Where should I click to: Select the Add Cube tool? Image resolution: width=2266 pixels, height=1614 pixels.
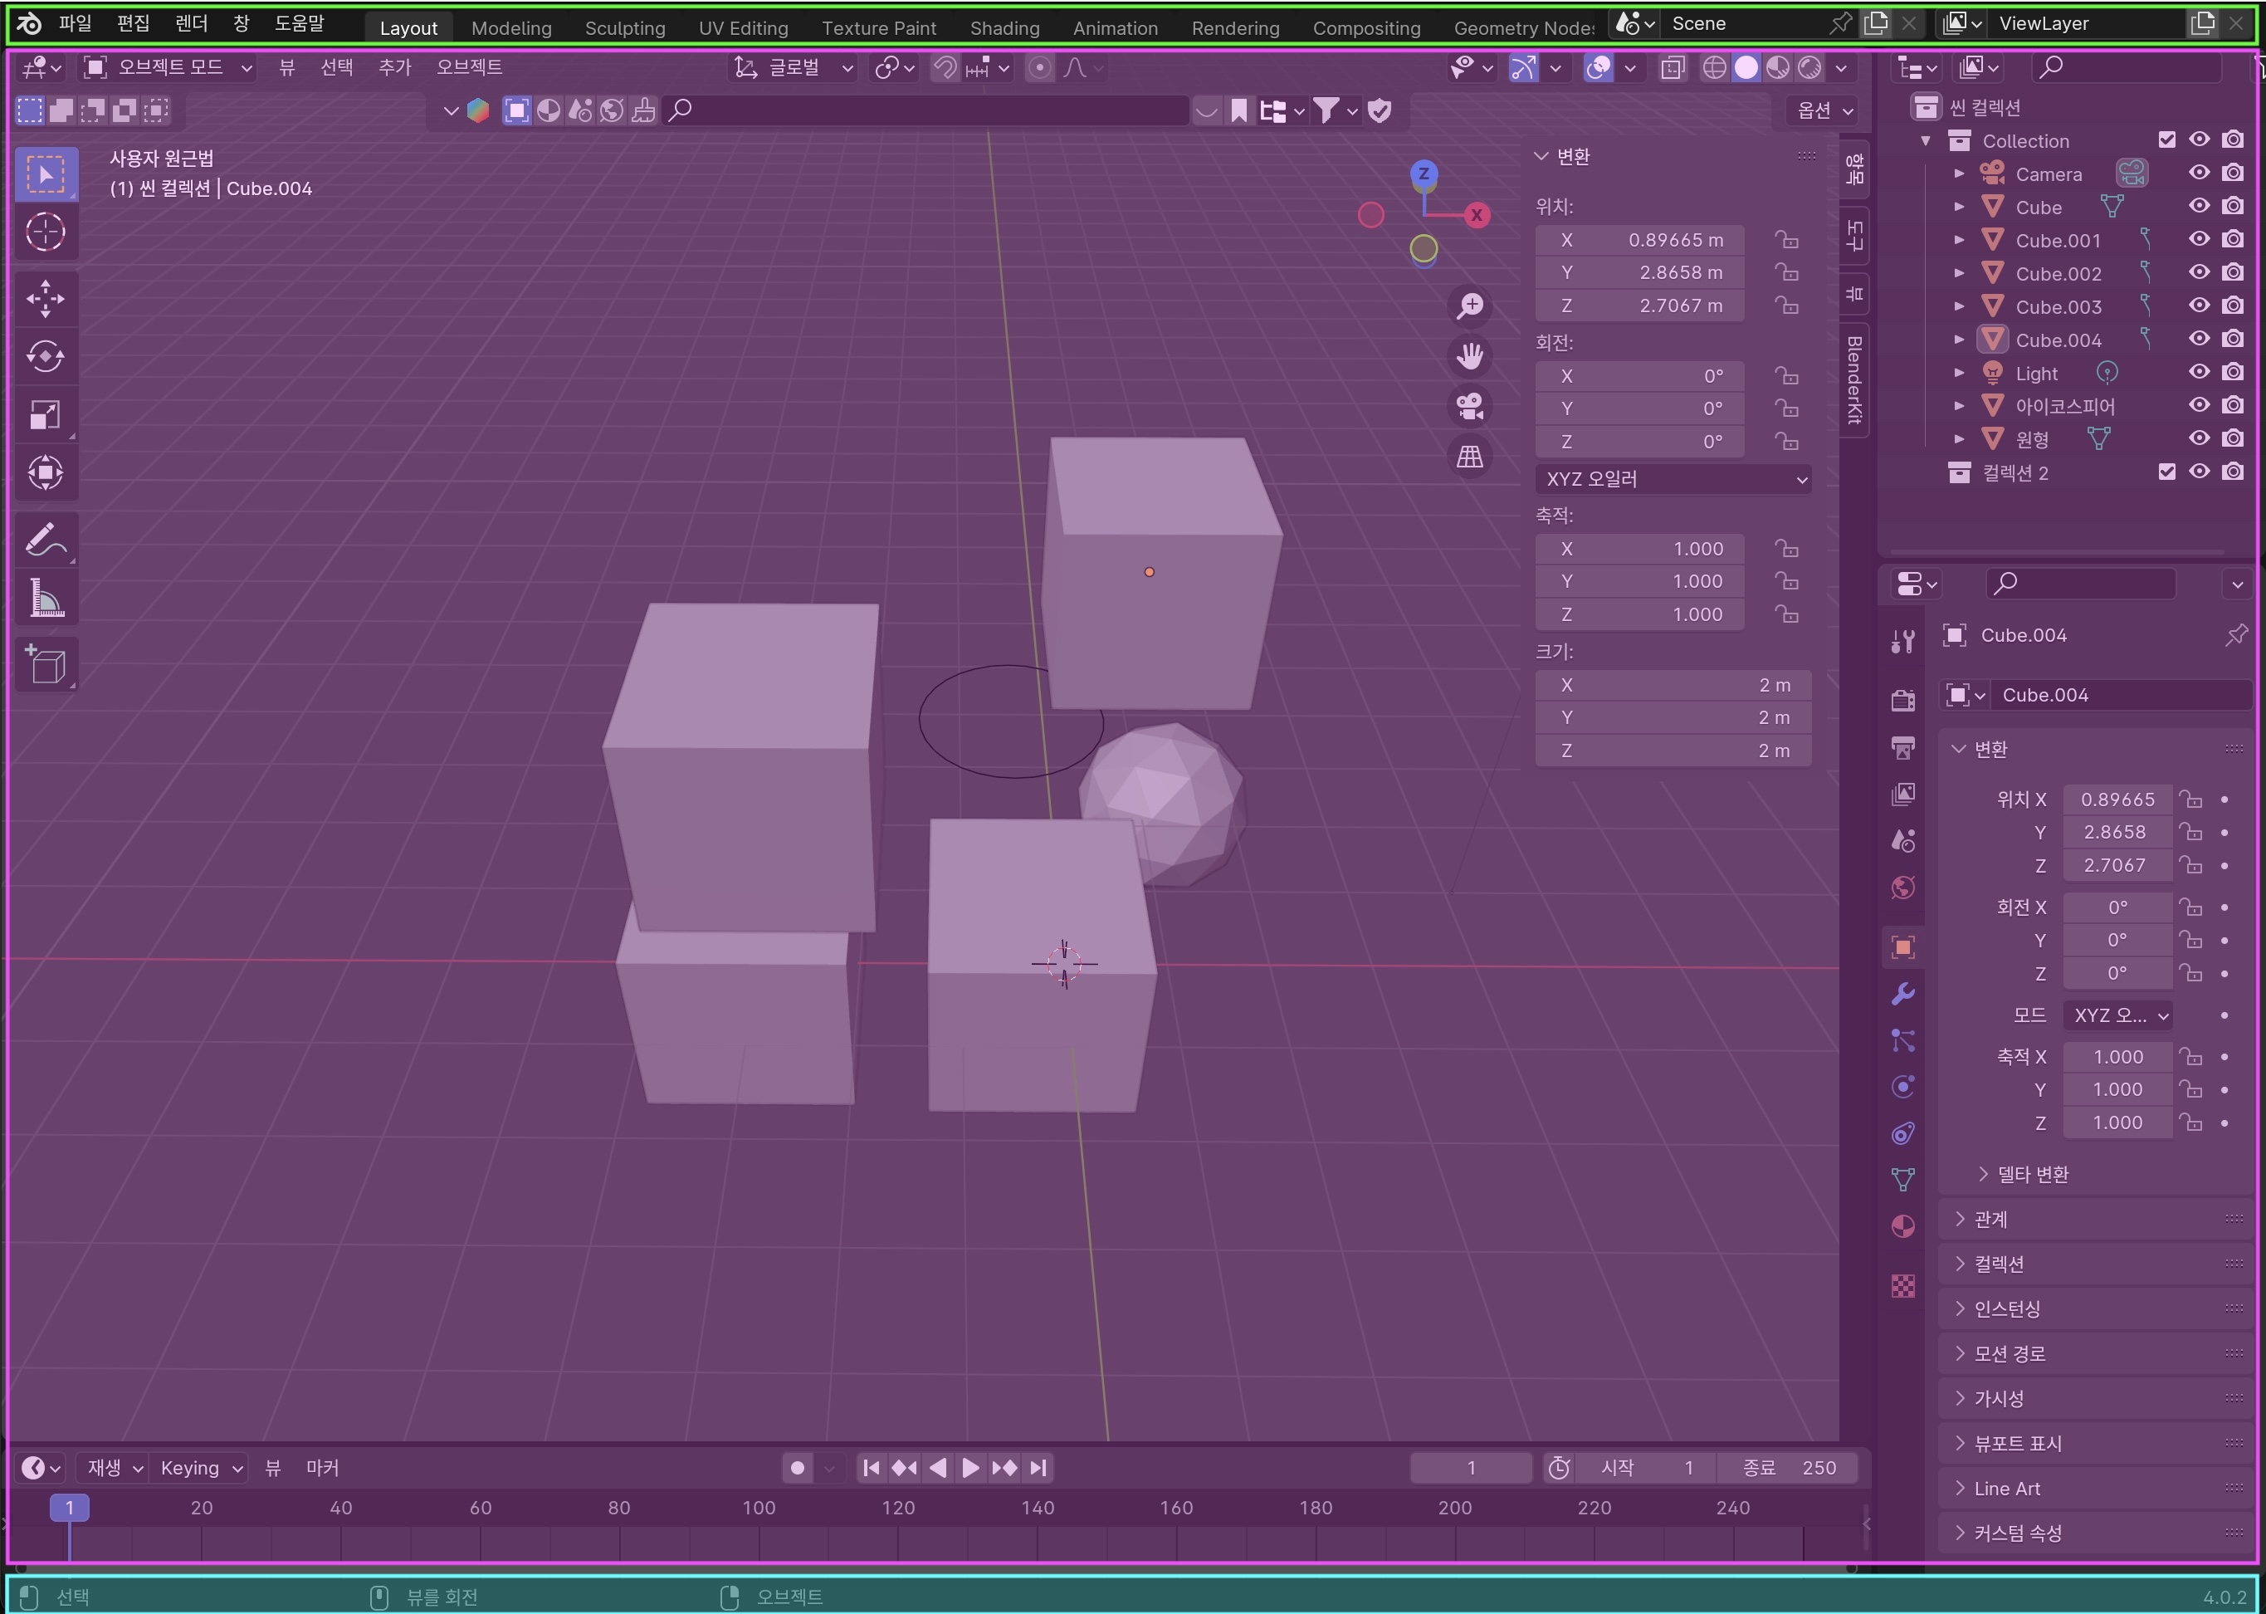45,664
